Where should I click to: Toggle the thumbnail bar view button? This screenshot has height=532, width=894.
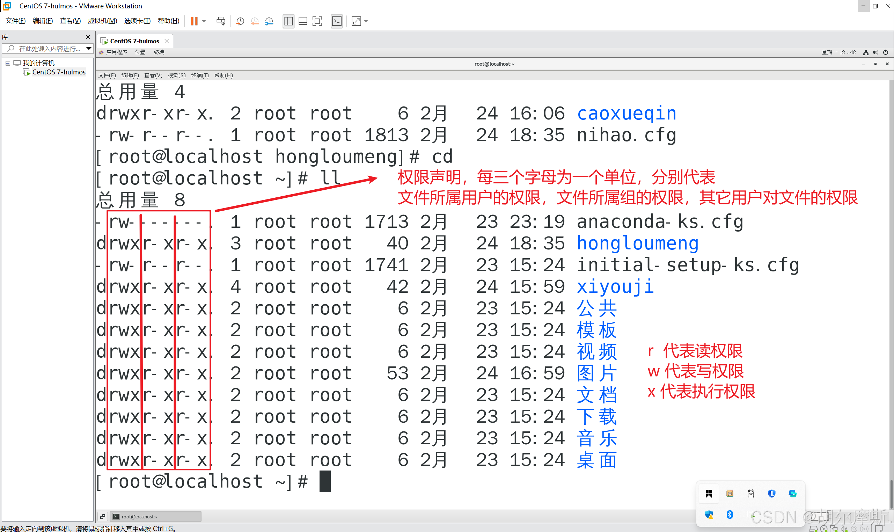(303, 21)
